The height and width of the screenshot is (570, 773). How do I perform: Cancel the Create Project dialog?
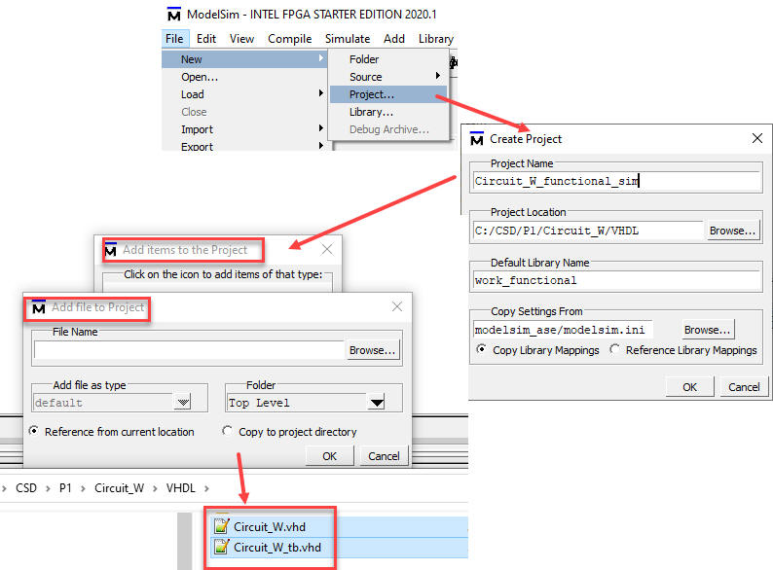744,387
